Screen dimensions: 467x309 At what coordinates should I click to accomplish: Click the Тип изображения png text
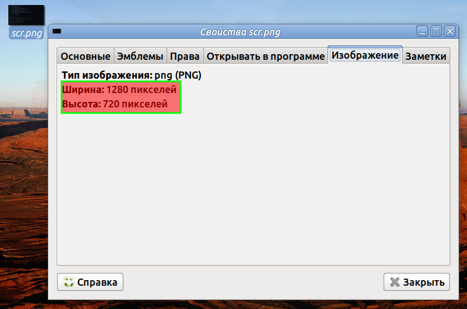[132, 75]
